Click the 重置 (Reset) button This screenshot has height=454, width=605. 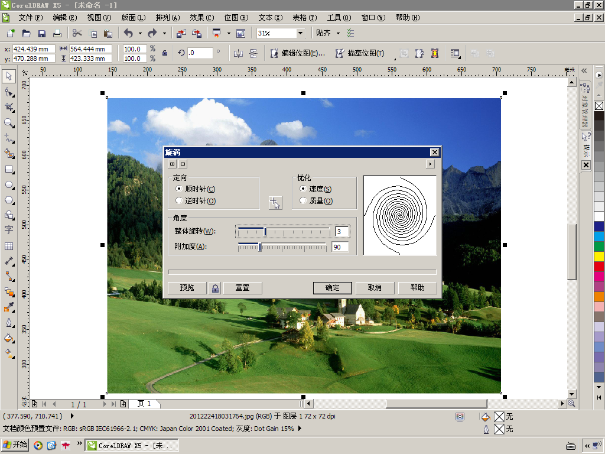pos(243,288)
